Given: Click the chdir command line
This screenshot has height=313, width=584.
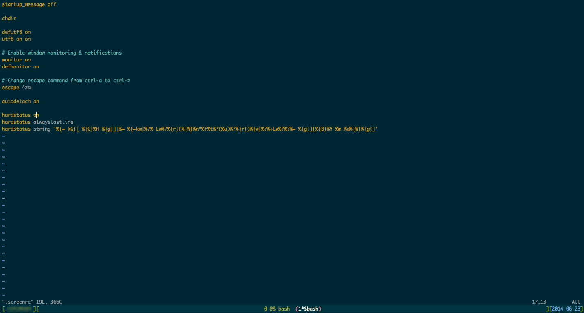Looking at the screenshot, I should [9, 18].
